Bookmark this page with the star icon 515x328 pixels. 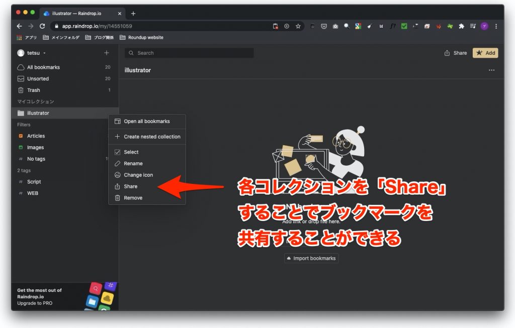(298, 26)
